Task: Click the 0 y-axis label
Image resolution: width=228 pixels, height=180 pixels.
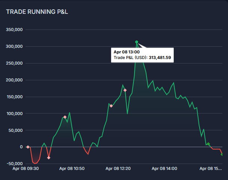Action: tap(21, 147)
